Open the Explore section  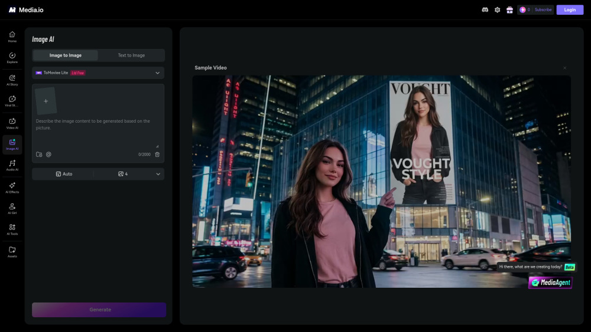pyautogui.click(x=12, y=58)
